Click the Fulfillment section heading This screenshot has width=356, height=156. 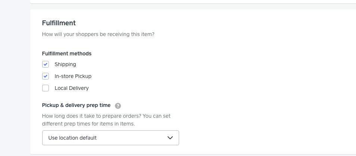point(59,23)
